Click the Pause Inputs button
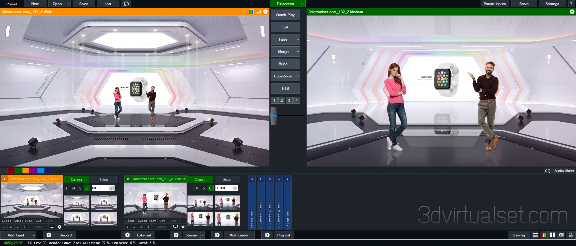 [x=494, y=4]
